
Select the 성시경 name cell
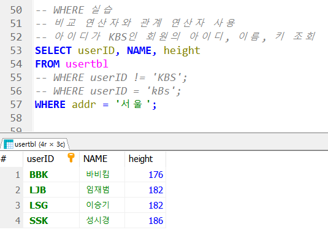pos(102,220)
